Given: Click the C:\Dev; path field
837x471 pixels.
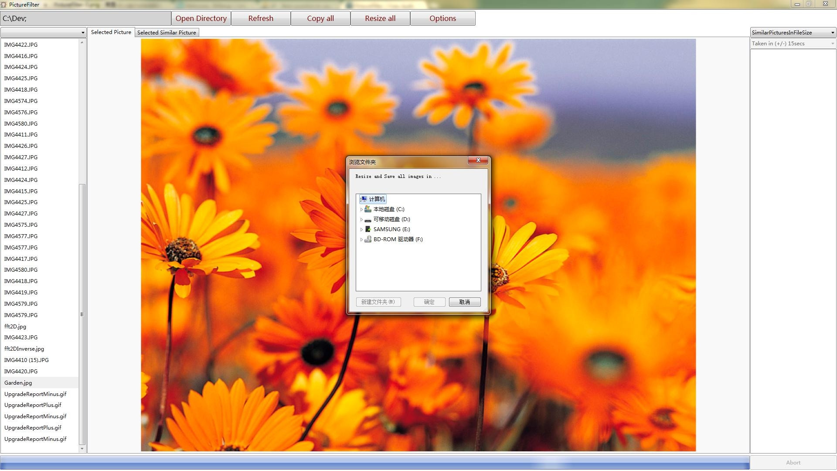Looking at the screenshot, I should click(x=85, y=18).
